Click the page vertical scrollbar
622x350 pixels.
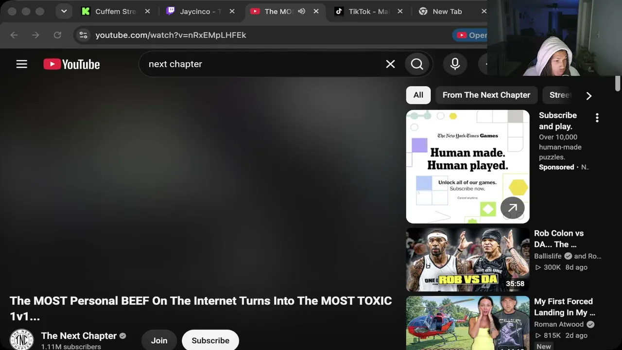click(x=618, y=83)
